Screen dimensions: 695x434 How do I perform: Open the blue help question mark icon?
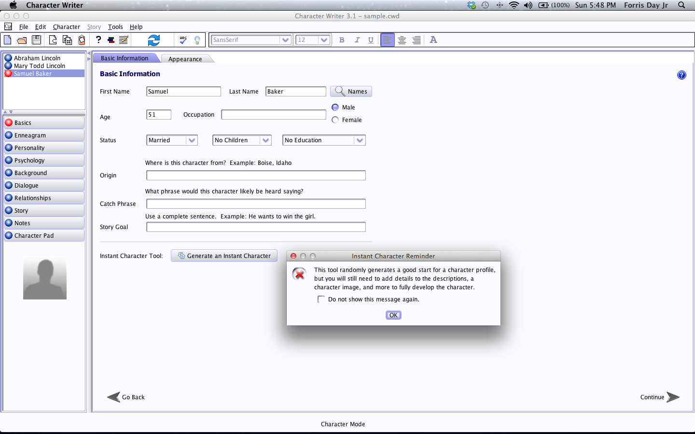[x=681, y=75]
